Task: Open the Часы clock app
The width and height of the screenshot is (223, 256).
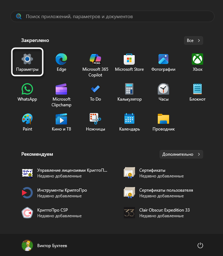Action: [x=163, y=92]
